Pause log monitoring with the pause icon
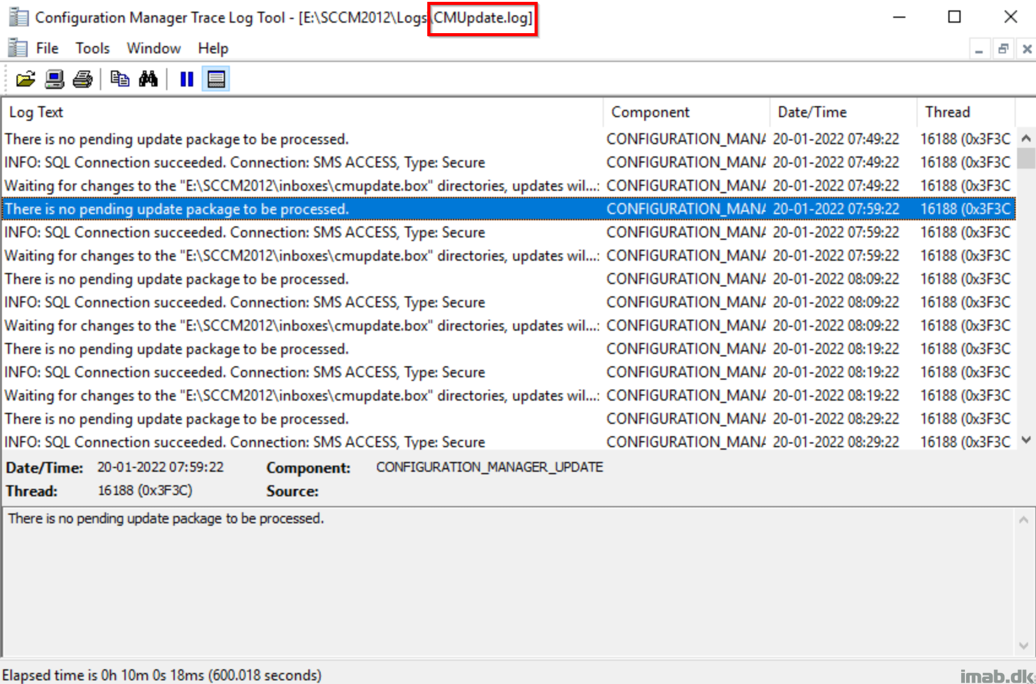This screenshot has width=1036, height=684. 187,79
